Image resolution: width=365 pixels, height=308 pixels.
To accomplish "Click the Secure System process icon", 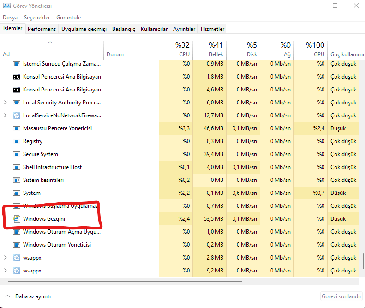I will pos(17,154).
